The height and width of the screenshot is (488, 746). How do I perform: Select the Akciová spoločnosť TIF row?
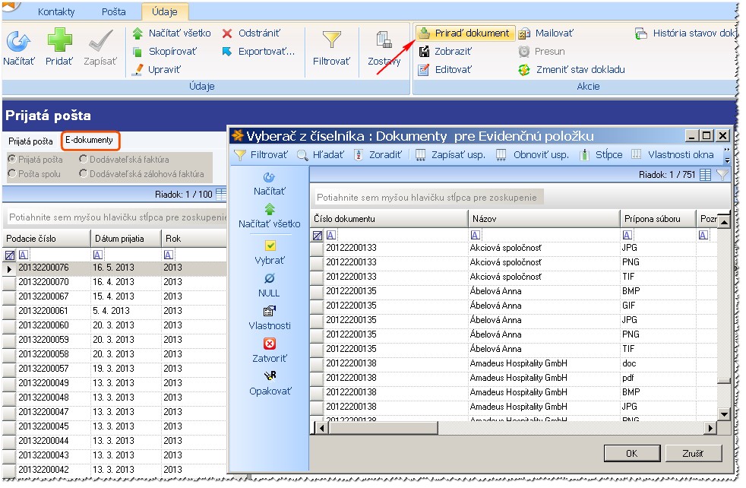click(x=514, y=277)
